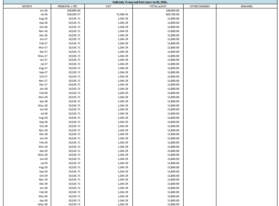Click the 11,800.00 total in the Dec-27 row

click(173, 85)
